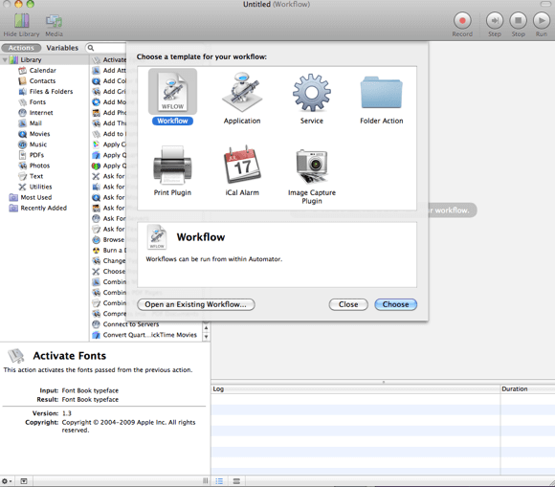
Task: Show the variables view icon
Action: (x=236, y=481)
